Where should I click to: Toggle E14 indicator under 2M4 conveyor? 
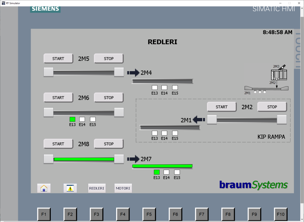pyautogui.click(x=164, y=88)
